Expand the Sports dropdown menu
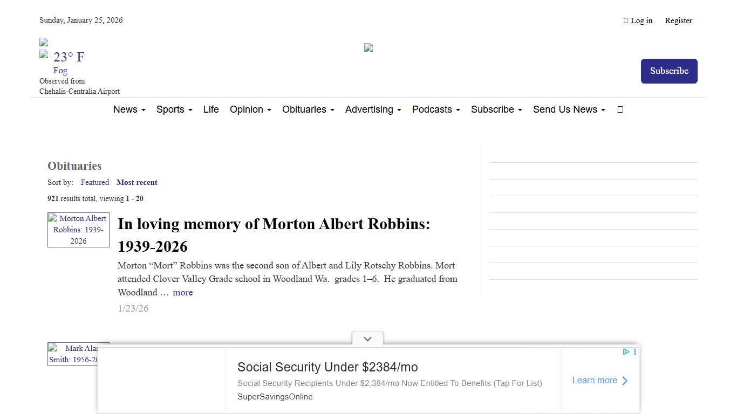737x414 pixels. 174,109
